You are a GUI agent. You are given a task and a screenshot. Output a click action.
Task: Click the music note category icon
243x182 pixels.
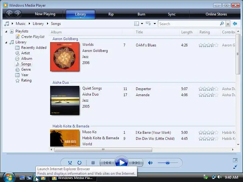point(7,24)
